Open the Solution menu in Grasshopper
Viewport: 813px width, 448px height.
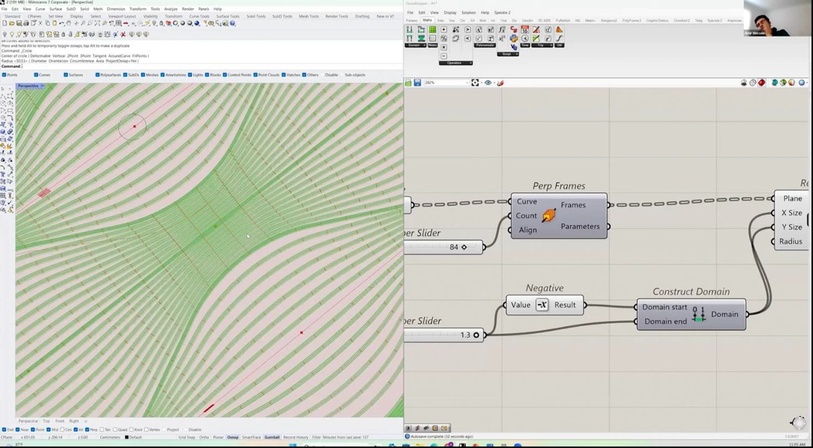[468, 13]
